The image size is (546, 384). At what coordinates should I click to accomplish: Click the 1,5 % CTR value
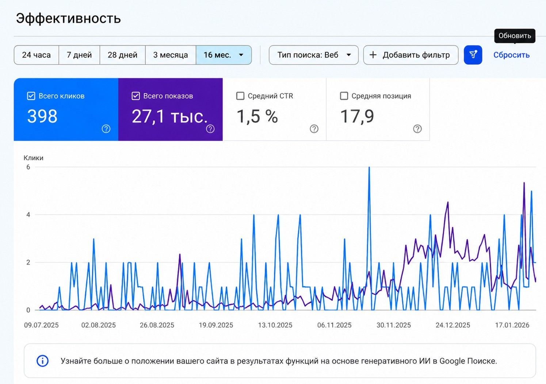pyautogui.click(x=257, y=116)
